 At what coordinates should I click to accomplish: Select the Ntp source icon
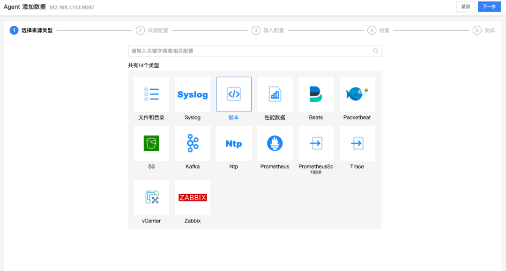[x=234, y=143]
